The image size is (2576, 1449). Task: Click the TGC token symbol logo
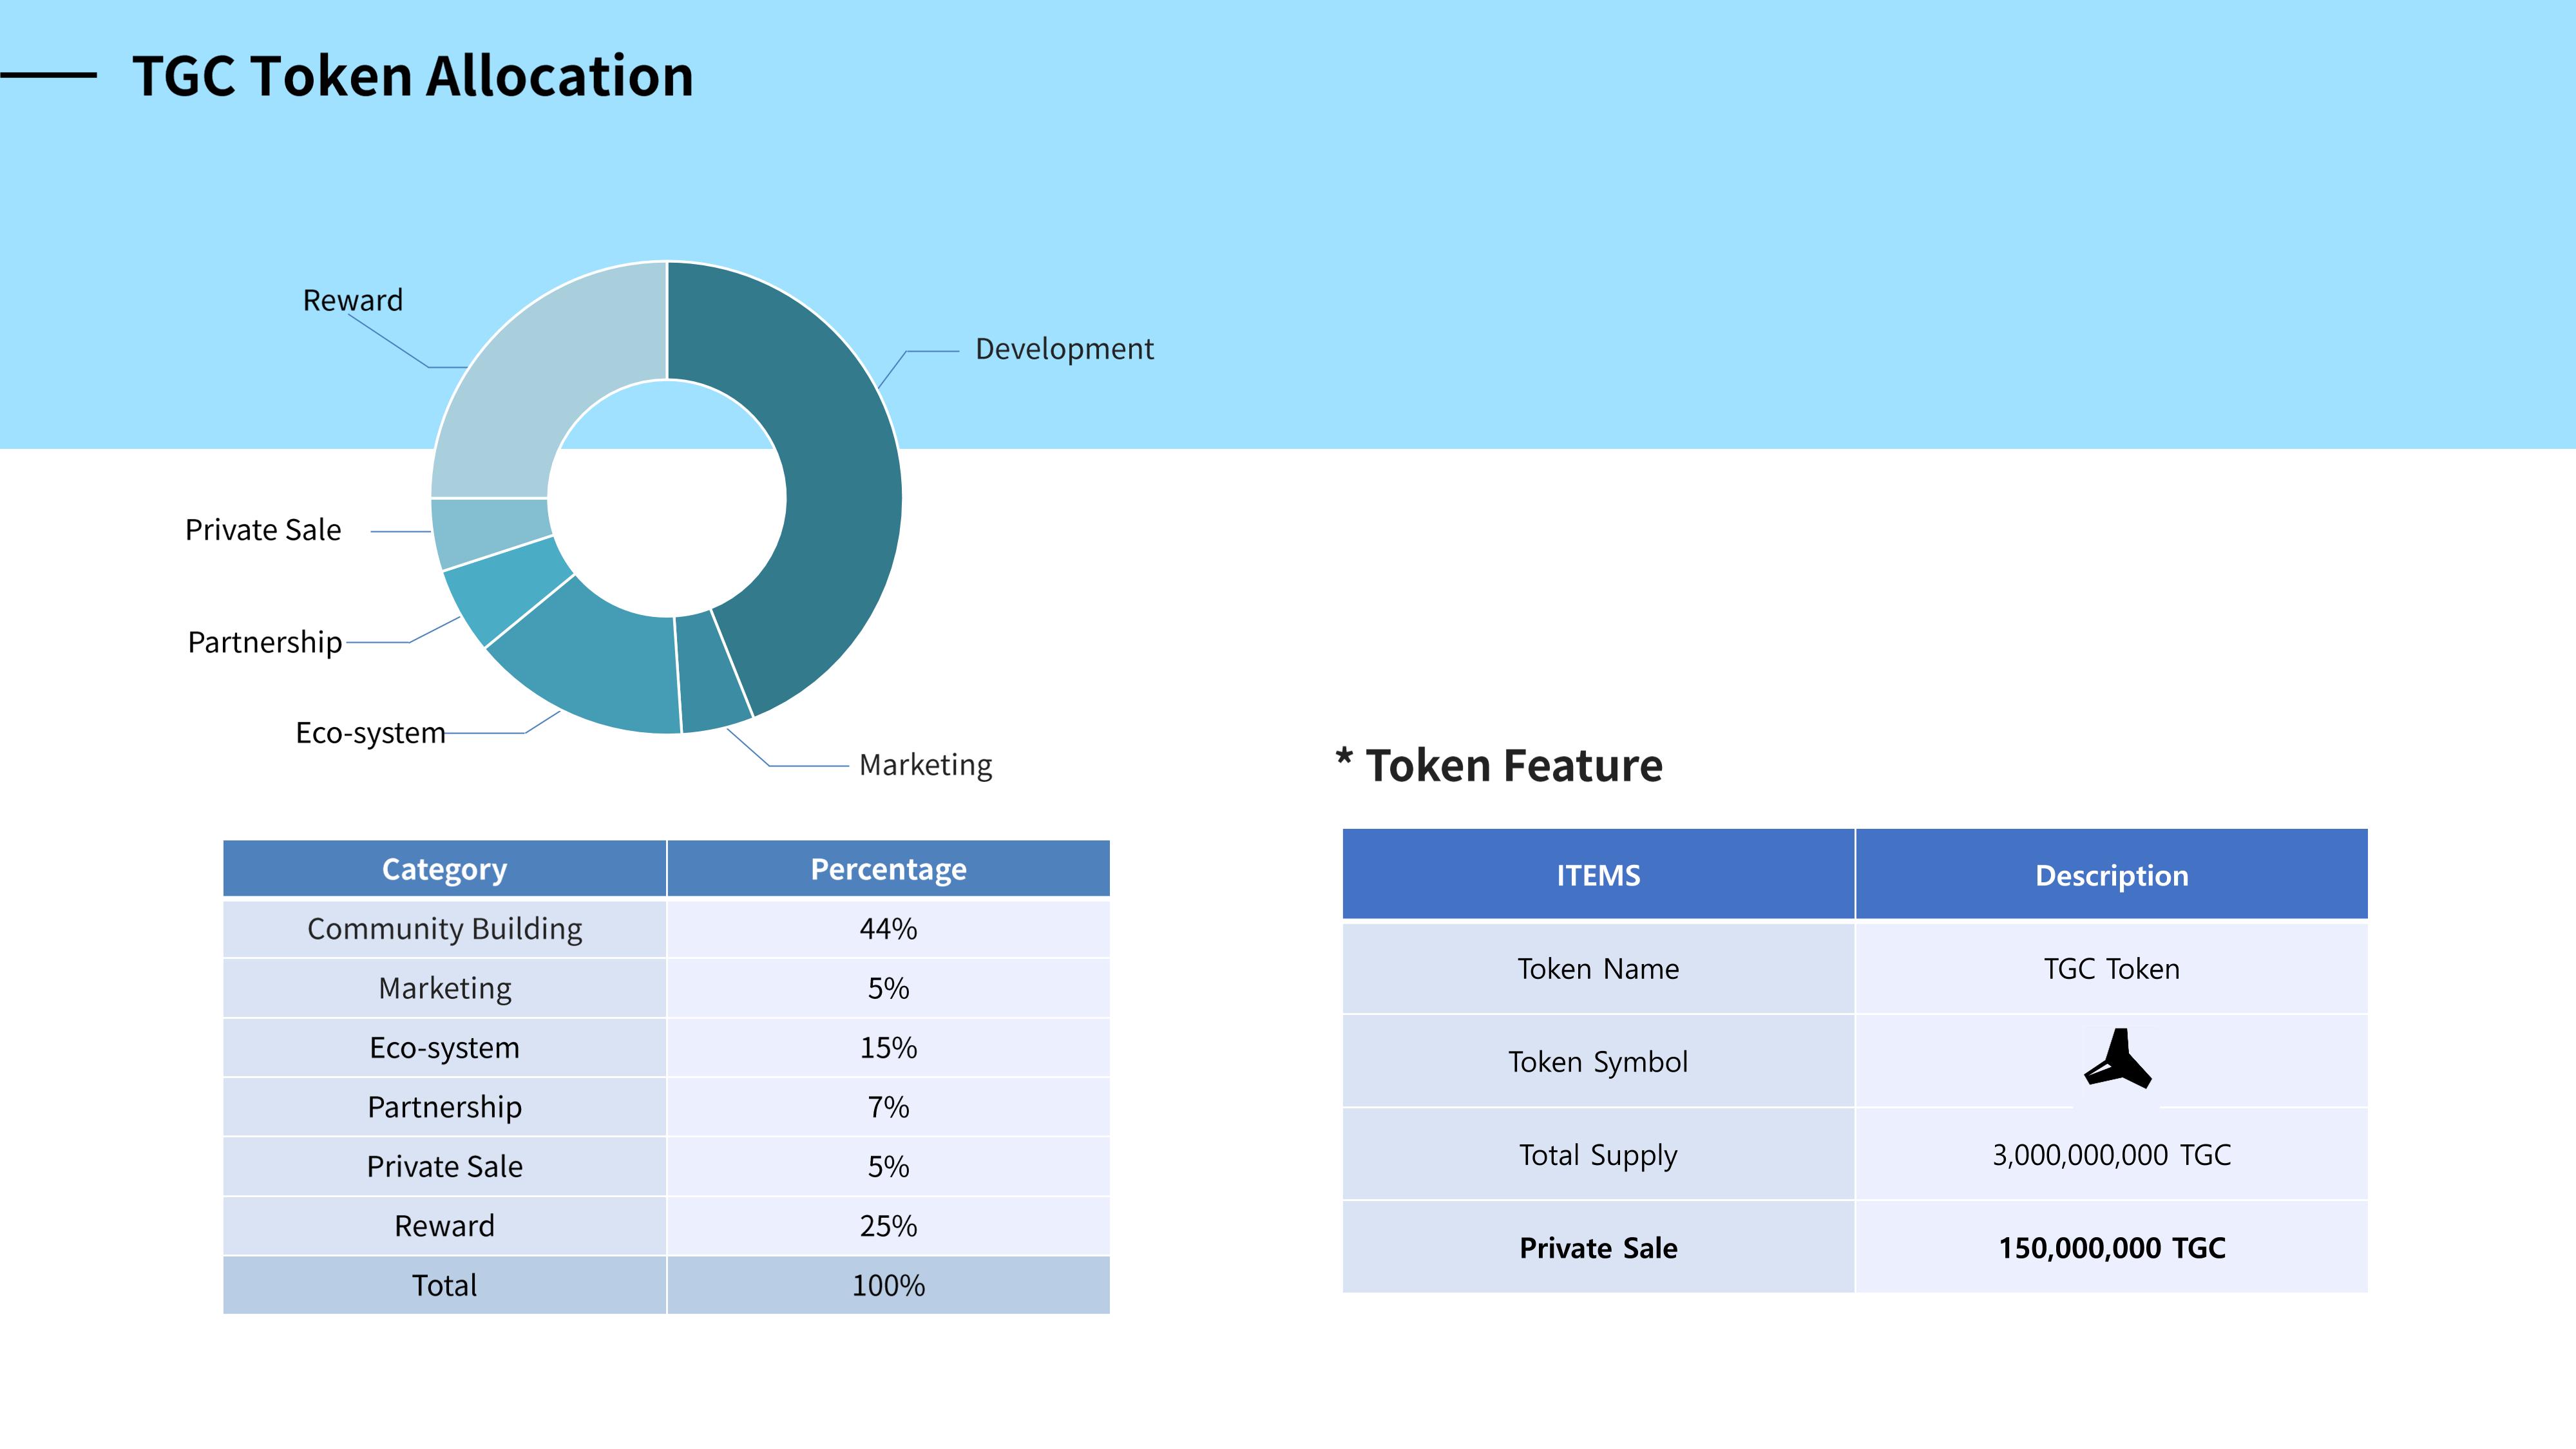coord(2117,1058)
